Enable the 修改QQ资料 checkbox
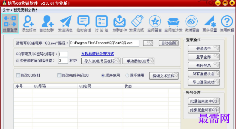The height and width of the screenshot is (129, 236). click(18, 75)
